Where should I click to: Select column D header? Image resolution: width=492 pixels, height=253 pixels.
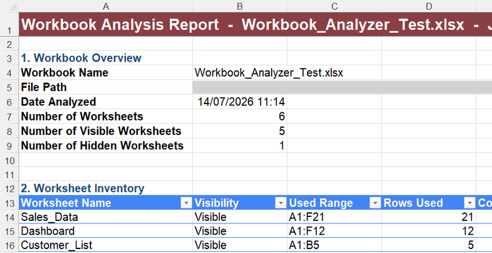428,6
